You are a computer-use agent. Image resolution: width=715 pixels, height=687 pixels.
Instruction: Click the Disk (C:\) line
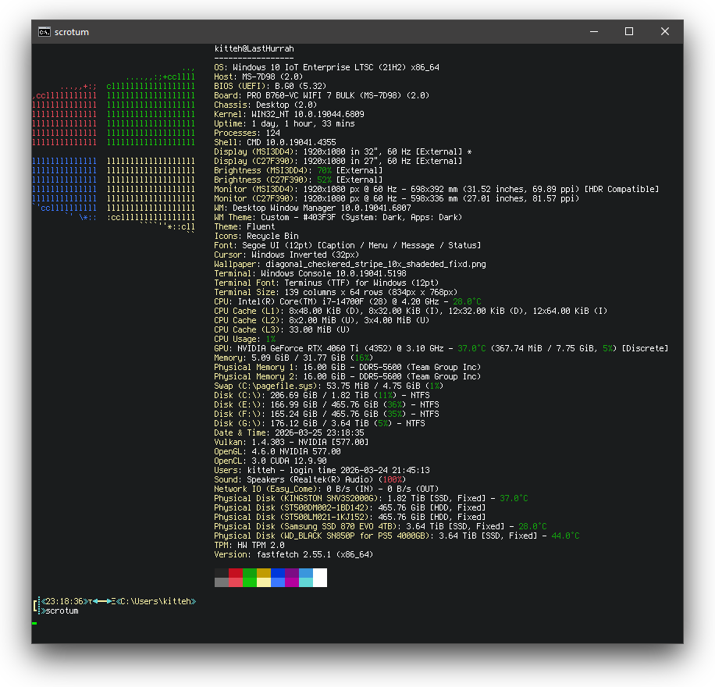tap(322, 394)
